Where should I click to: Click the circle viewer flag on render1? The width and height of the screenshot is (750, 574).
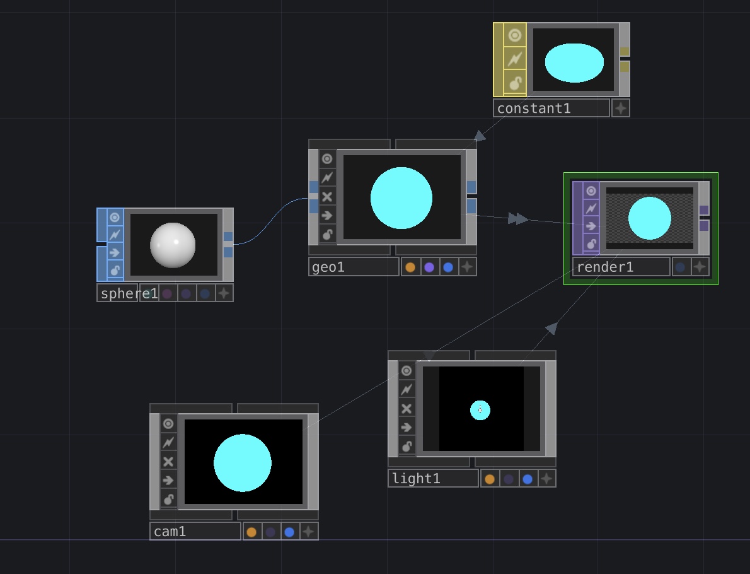click(591, 190)
